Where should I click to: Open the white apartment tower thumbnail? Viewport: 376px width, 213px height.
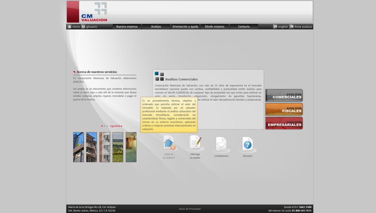pyautogui.click(x=105, y=147)
